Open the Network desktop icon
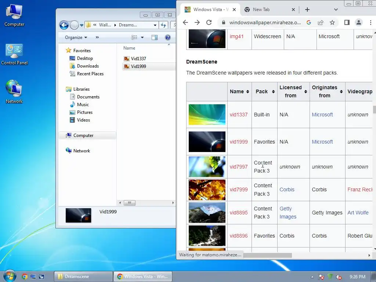This screenshot has height=282, width=376. pyautogui.click(x=14, y=91)
